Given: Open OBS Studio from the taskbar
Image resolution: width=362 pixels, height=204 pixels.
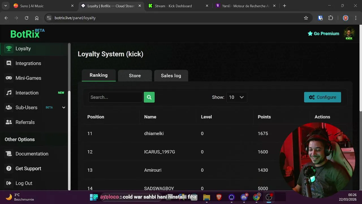Looking at the screenshot, I should click(x=269, y=197).
